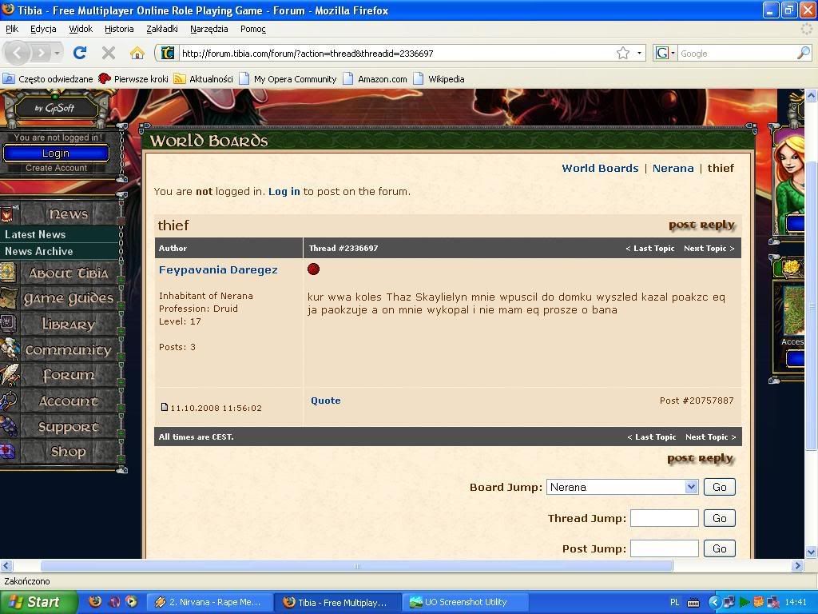Open the Historia menu

[119, 29]
